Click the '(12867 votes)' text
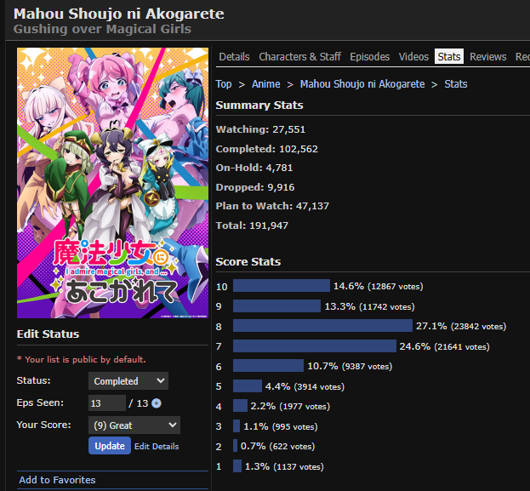 click(x=395, y=287)
